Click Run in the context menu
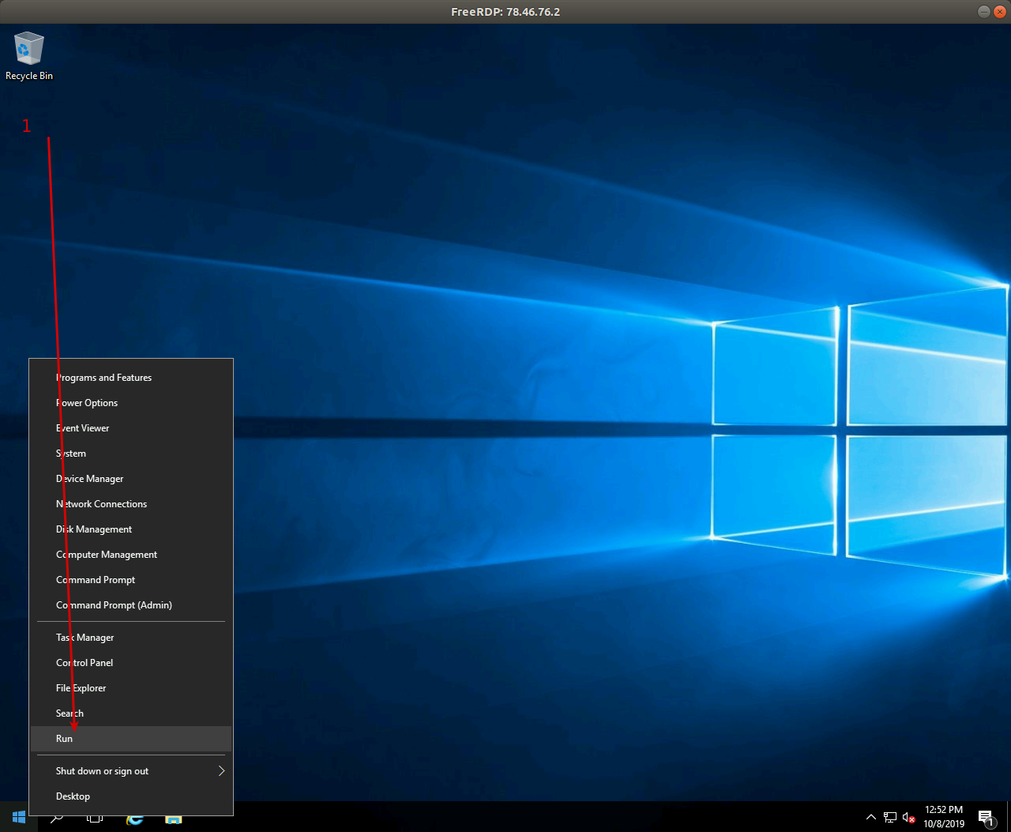Viewport: 1011px width, 832px height. click(x=131, y=739)
